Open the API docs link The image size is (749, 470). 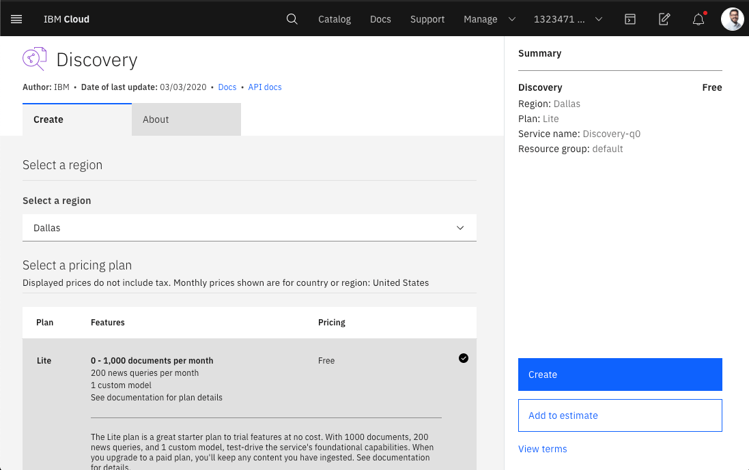tap(265, 87)
